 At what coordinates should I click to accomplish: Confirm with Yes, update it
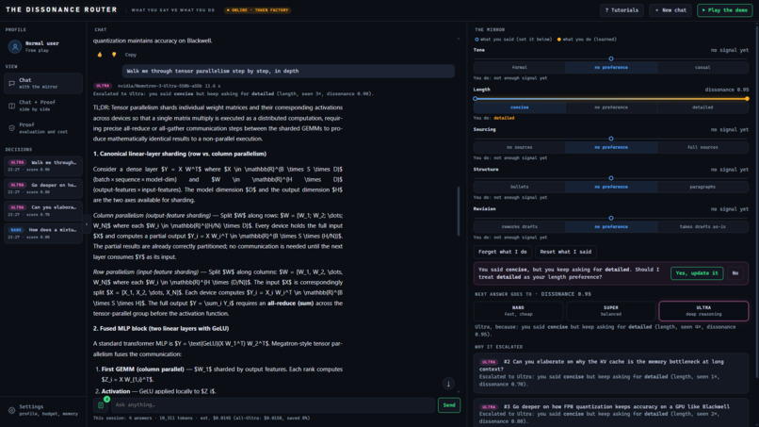coord(697,272)
